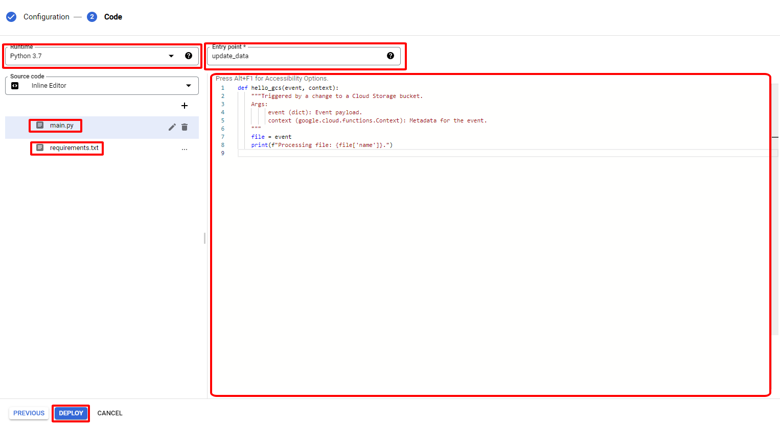The image size is (780, 425).
Task: Click the step 2 Code badge
Action: point(92,17)
